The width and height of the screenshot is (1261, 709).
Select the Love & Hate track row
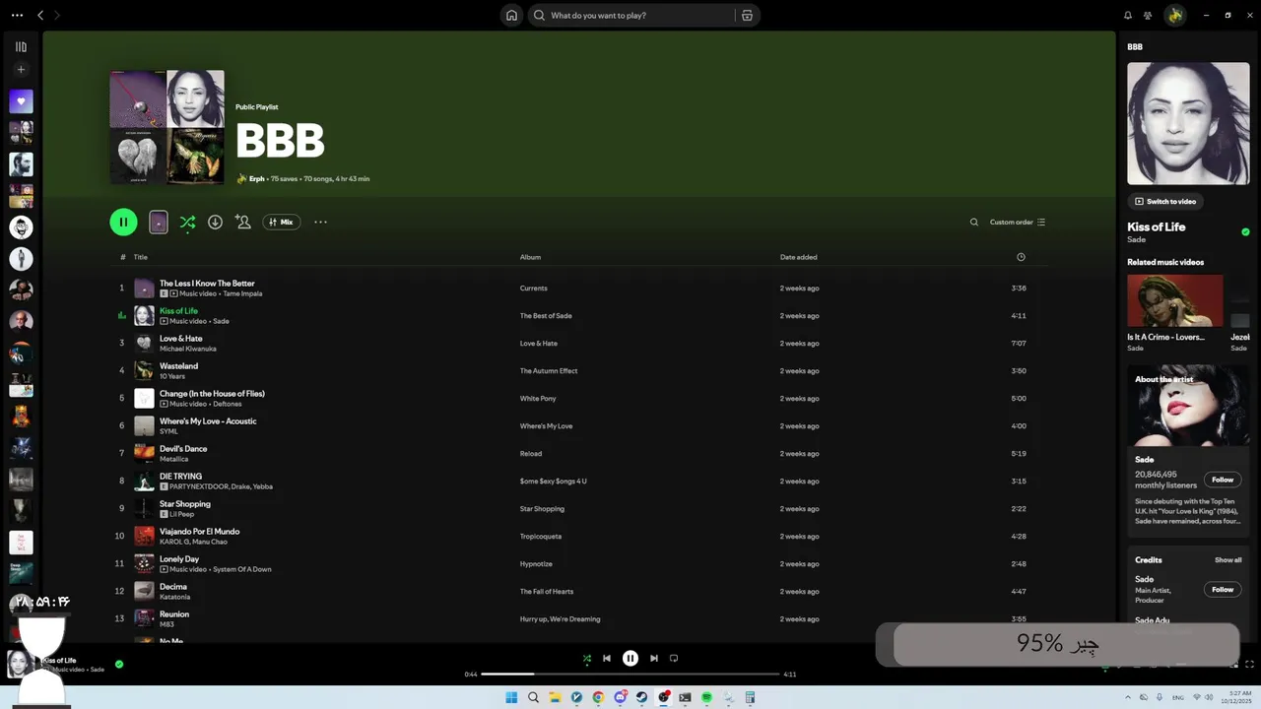point(579,343)
